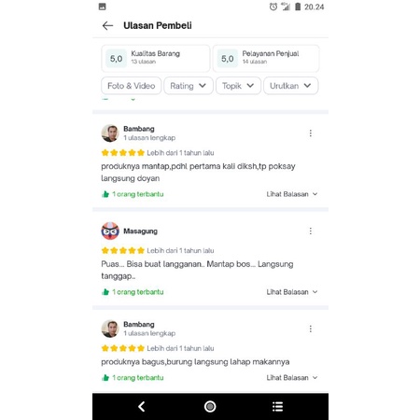Toggle the Foto & Video filter chip
Viewport: 420px width, 420px height.
[x=132, y=86]
